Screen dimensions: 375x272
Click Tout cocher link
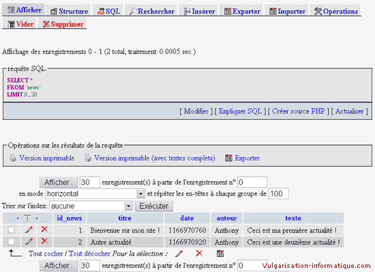pos(46,254)
